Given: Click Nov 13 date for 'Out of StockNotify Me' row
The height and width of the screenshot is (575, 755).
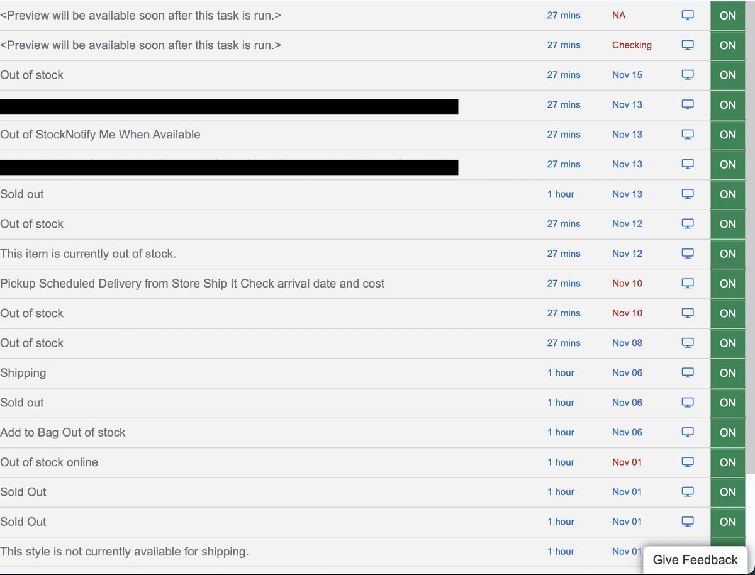Looking at the screenshot, I should (x=627, y=134).
